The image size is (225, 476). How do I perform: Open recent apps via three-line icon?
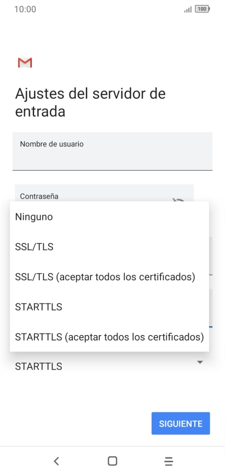169,461
